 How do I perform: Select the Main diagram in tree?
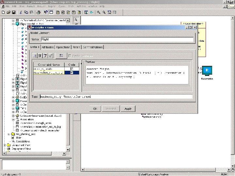[x=19, y=138]
